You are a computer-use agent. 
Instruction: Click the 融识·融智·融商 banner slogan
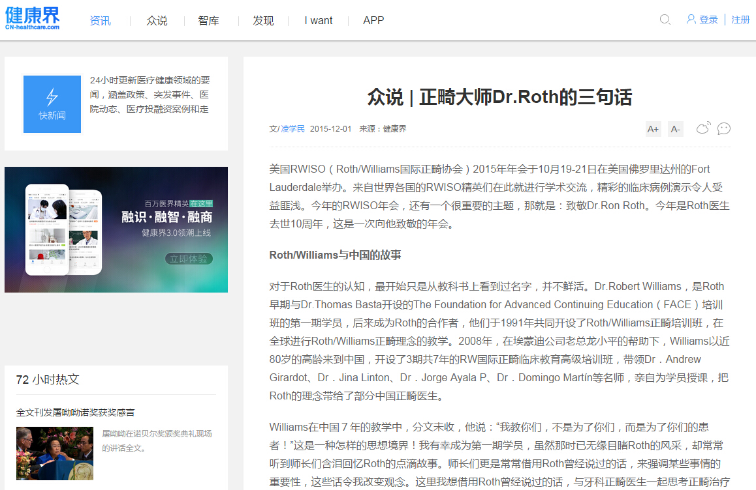point(167,217)
